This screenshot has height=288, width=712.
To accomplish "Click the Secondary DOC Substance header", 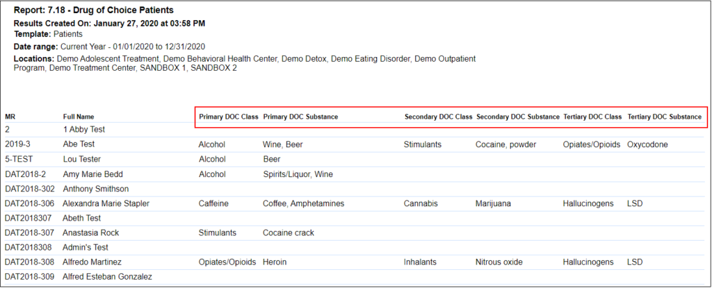I will pos(517,117).
